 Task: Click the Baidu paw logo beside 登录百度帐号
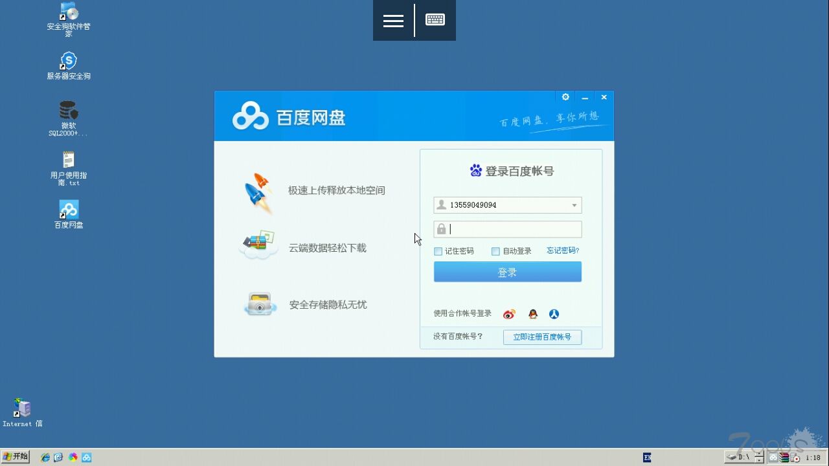(x=476, y=171)
